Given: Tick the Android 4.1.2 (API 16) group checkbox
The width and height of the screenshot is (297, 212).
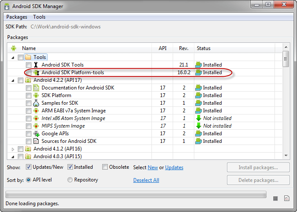Looking at the screenshot, I should click(x=20, y=149).
